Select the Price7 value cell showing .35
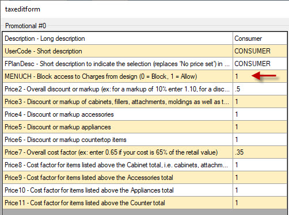 point(260,152)
